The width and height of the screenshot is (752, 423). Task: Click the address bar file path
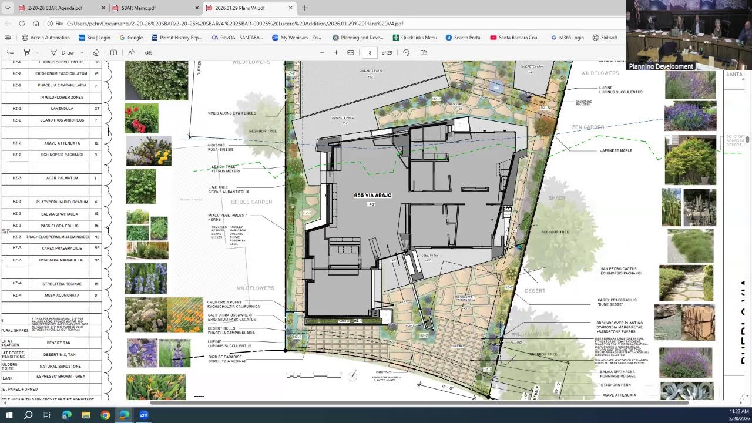235,23
